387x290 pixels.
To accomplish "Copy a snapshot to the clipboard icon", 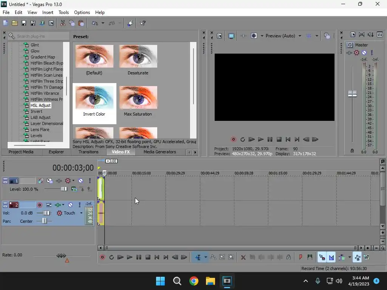I will [x=327, y=36].
